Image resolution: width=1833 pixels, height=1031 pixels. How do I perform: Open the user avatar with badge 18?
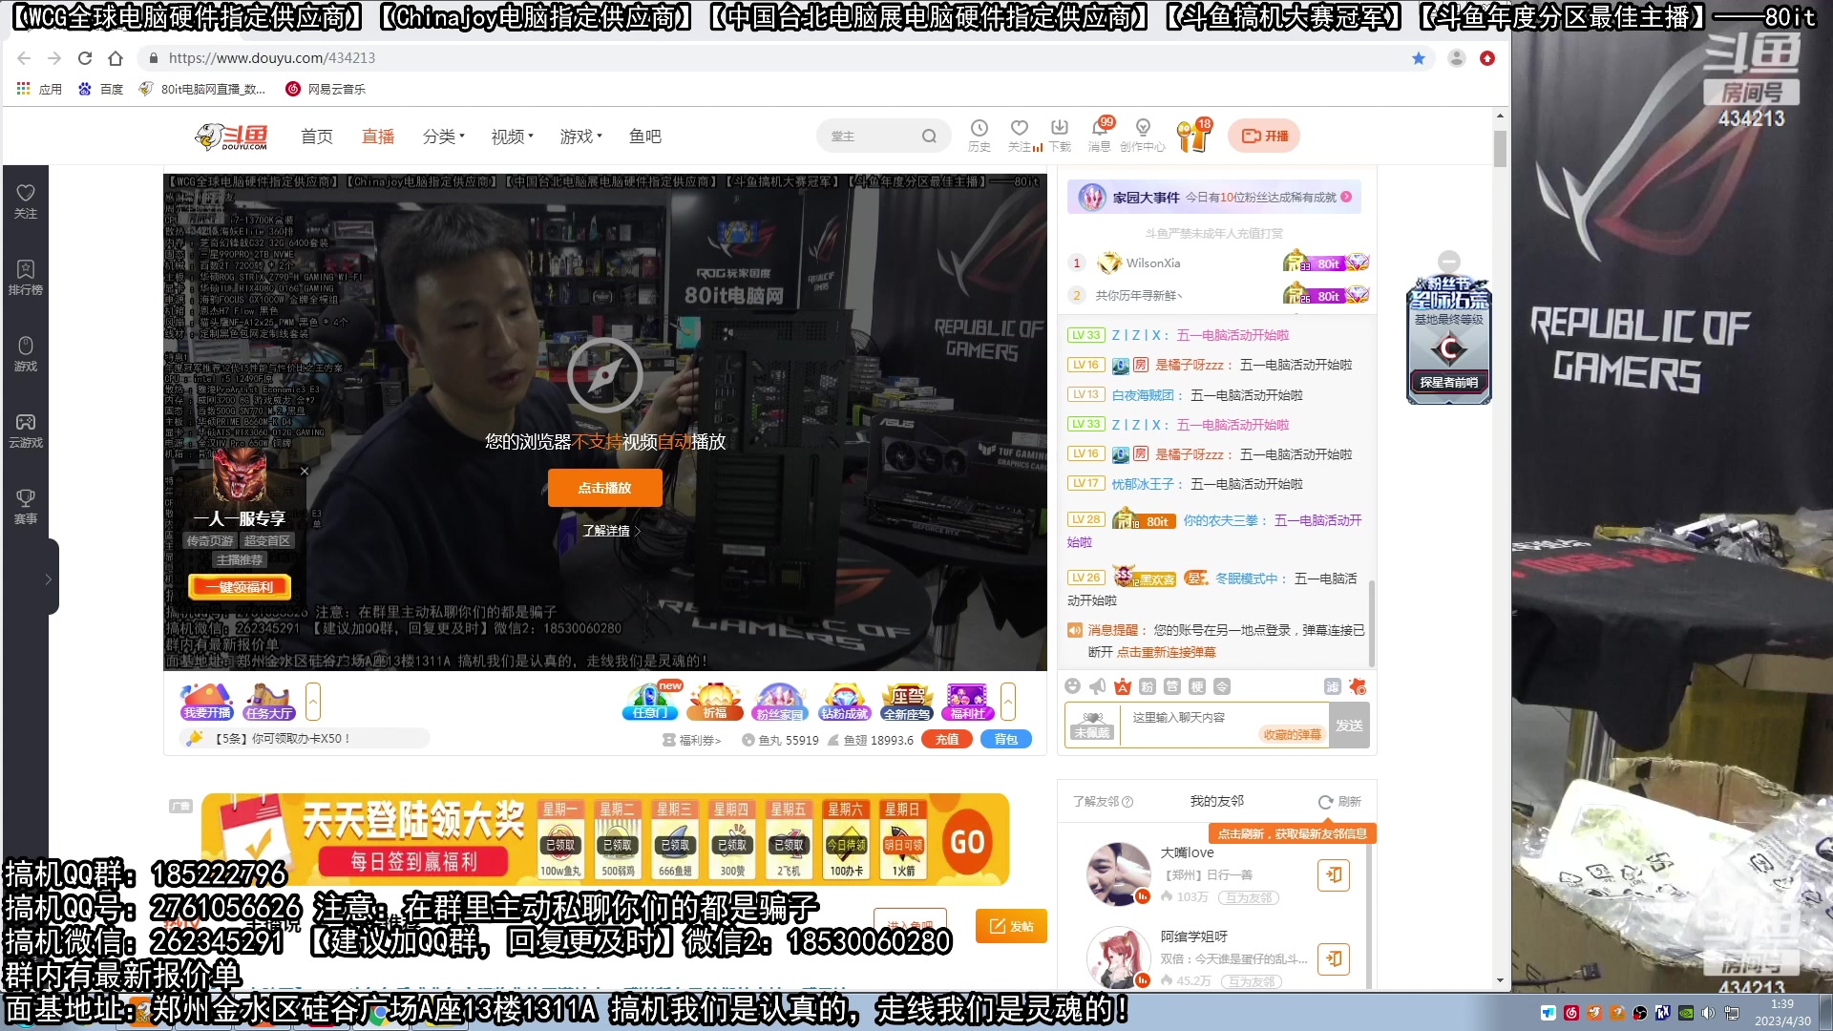pyautogui.click(x=1192, y=136)
